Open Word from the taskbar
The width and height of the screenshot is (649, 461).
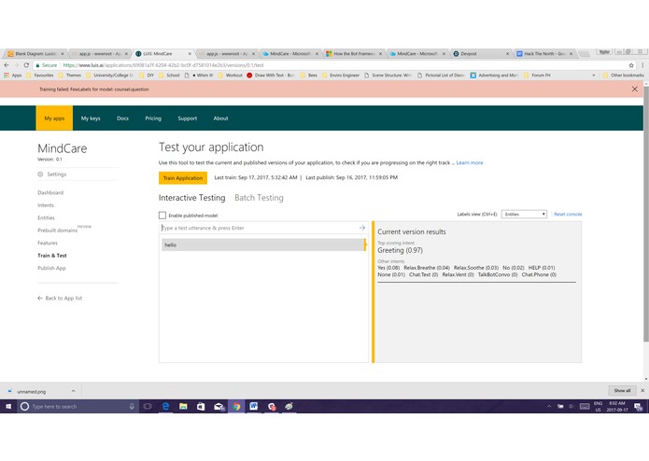[x=254, y=407]
